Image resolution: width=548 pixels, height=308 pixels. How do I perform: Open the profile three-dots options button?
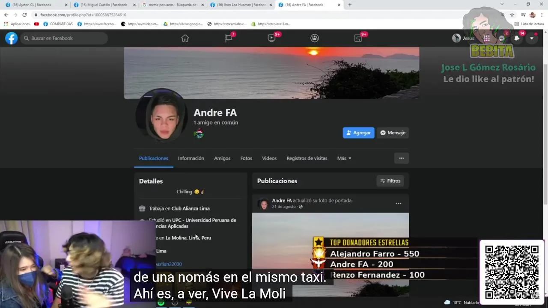pyautogui.click(x=401, y=158)
